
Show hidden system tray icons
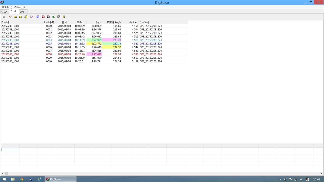pyautogui.click(x=280, y=179)
